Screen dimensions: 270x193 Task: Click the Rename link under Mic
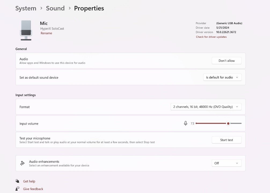(46, 33)
